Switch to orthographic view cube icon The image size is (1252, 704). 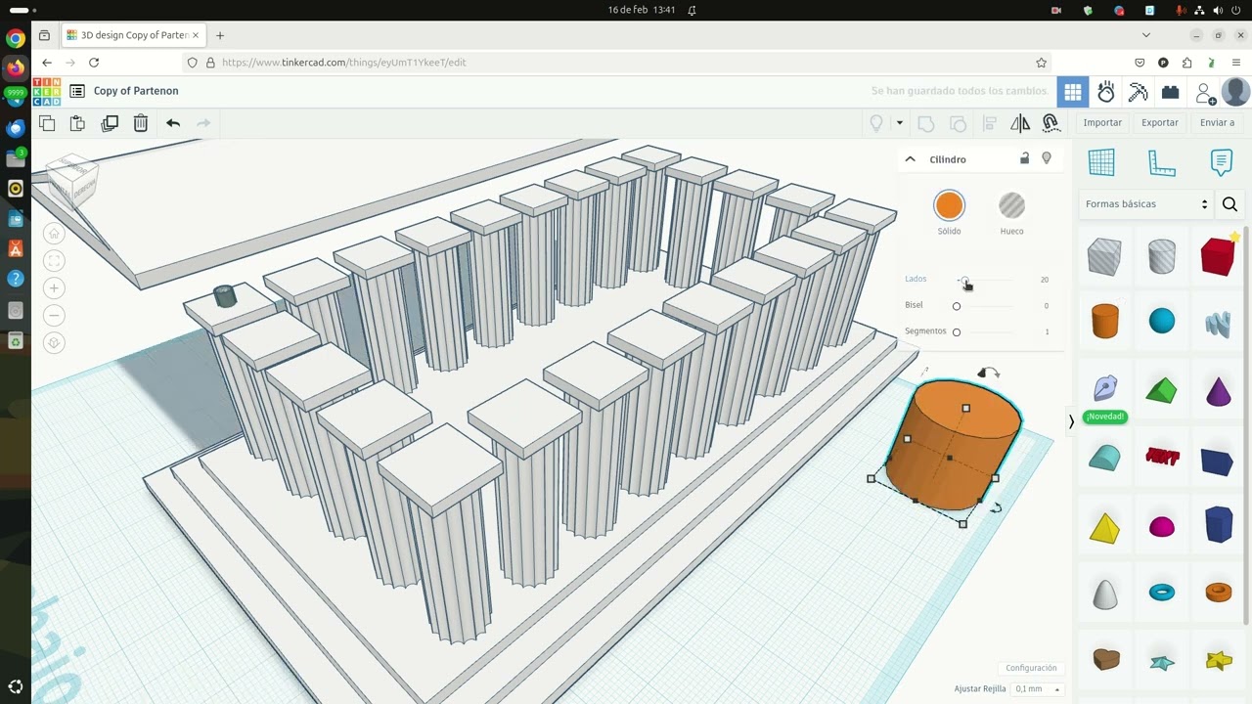pos(54,342)
